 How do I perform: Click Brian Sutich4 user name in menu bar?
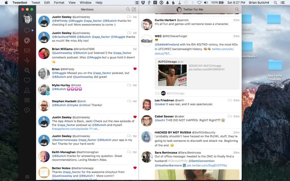point(259,3)
